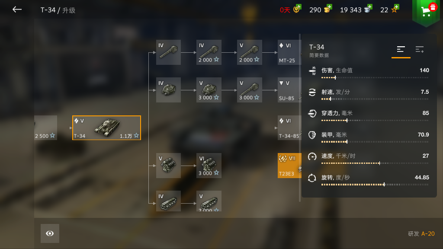Go back using the left arrow

(x=17, y=10)
